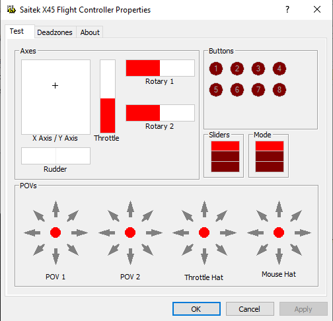Click button indicator 4
The width and height of the screenshot is (333, 321).
pyautogui.click(x=279, y=69)
